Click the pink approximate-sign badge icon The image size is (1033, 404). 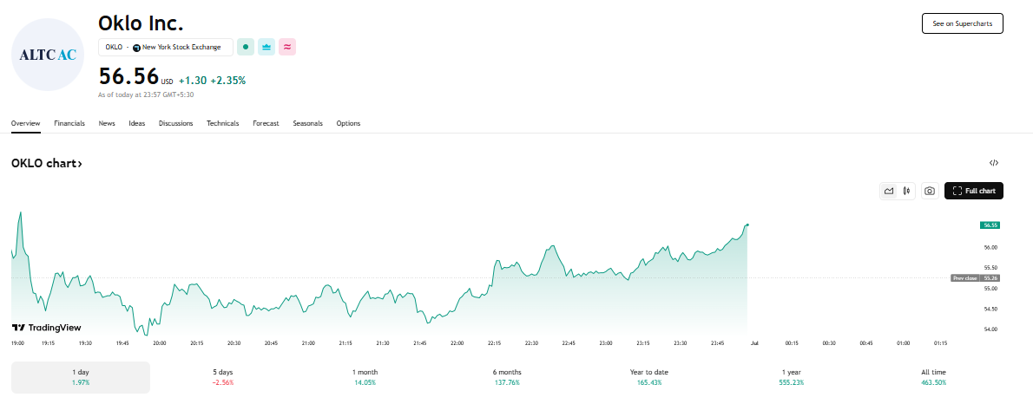click(x=287, y=47)
